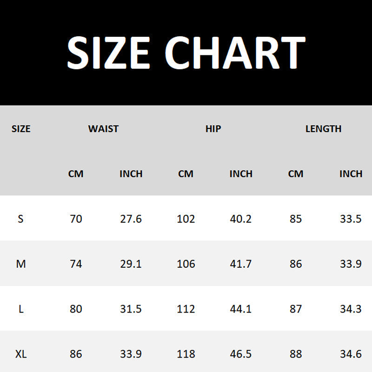Click the SIZE header label

pyautogui.click(x=21, y=129)
